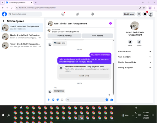Open Jota conversation in list
Screen dimensions: 157x123
22,28
